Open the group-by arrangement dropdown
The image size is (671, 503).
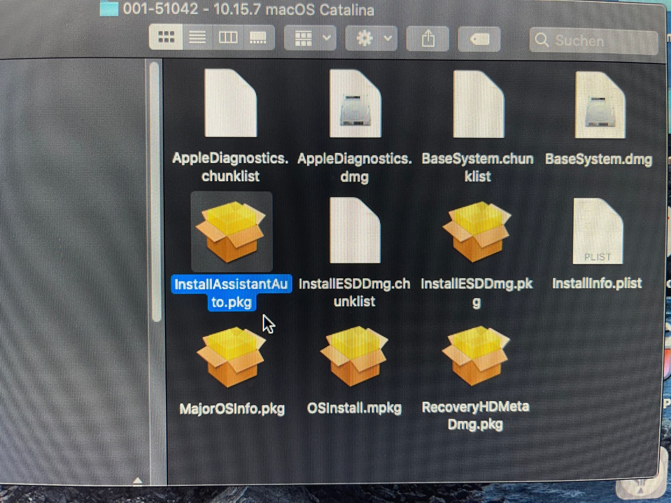pos(310,38)
